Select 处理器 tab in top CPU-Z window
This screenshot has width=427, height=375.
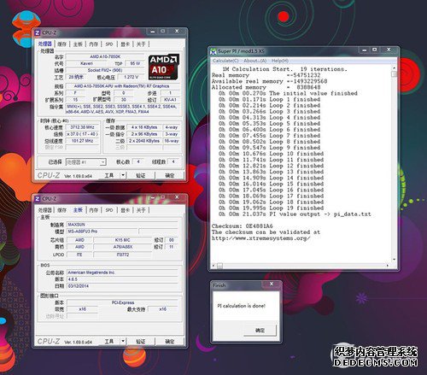pyautogui.click(x=45, y=44)
